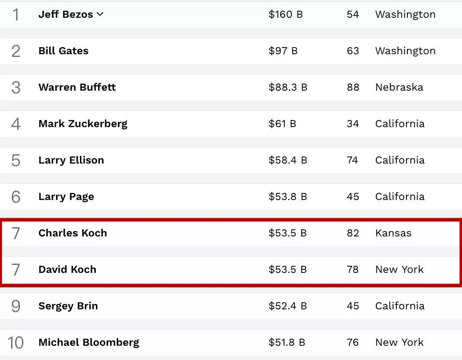Click on David Koch's name
Viewport: 462px width, 360px height.
[67, 269]
